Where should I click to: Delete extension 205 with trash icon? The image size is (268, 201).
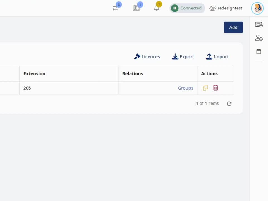point(216,88)
